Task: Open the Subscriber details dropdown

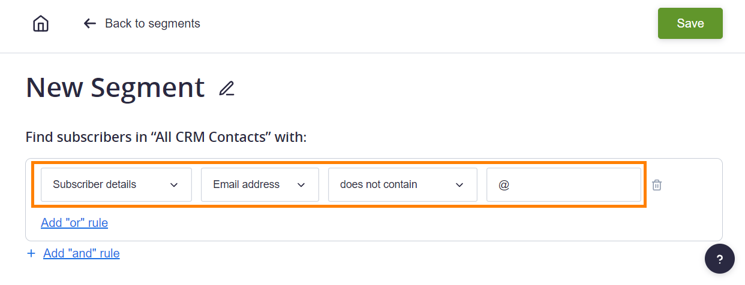Action: 116,184
